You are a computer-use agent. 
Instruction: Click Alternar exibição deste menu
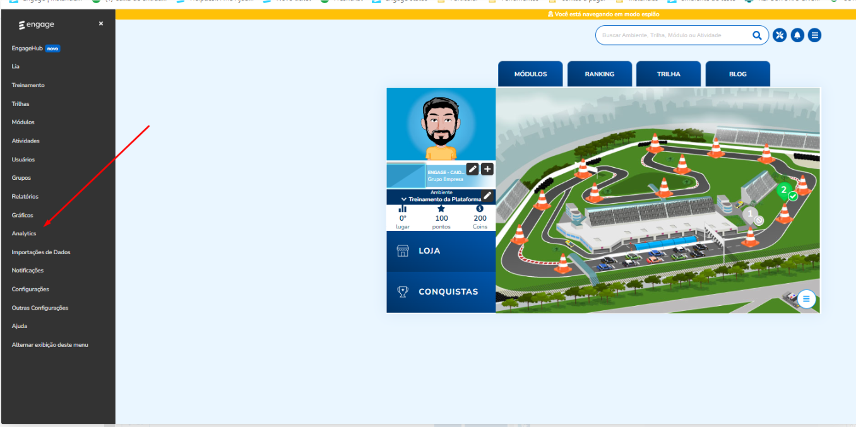point(50,345)
